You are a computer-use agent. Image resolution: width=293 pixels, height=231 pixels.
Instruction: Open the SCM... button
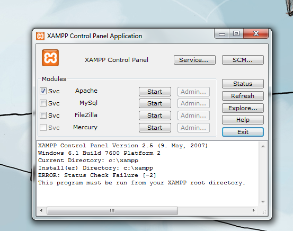point(243,60)
